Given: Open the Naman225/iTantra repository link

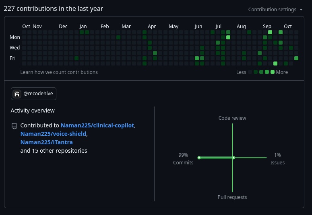Looking at the screenshot, I should [x=47, y=142].
